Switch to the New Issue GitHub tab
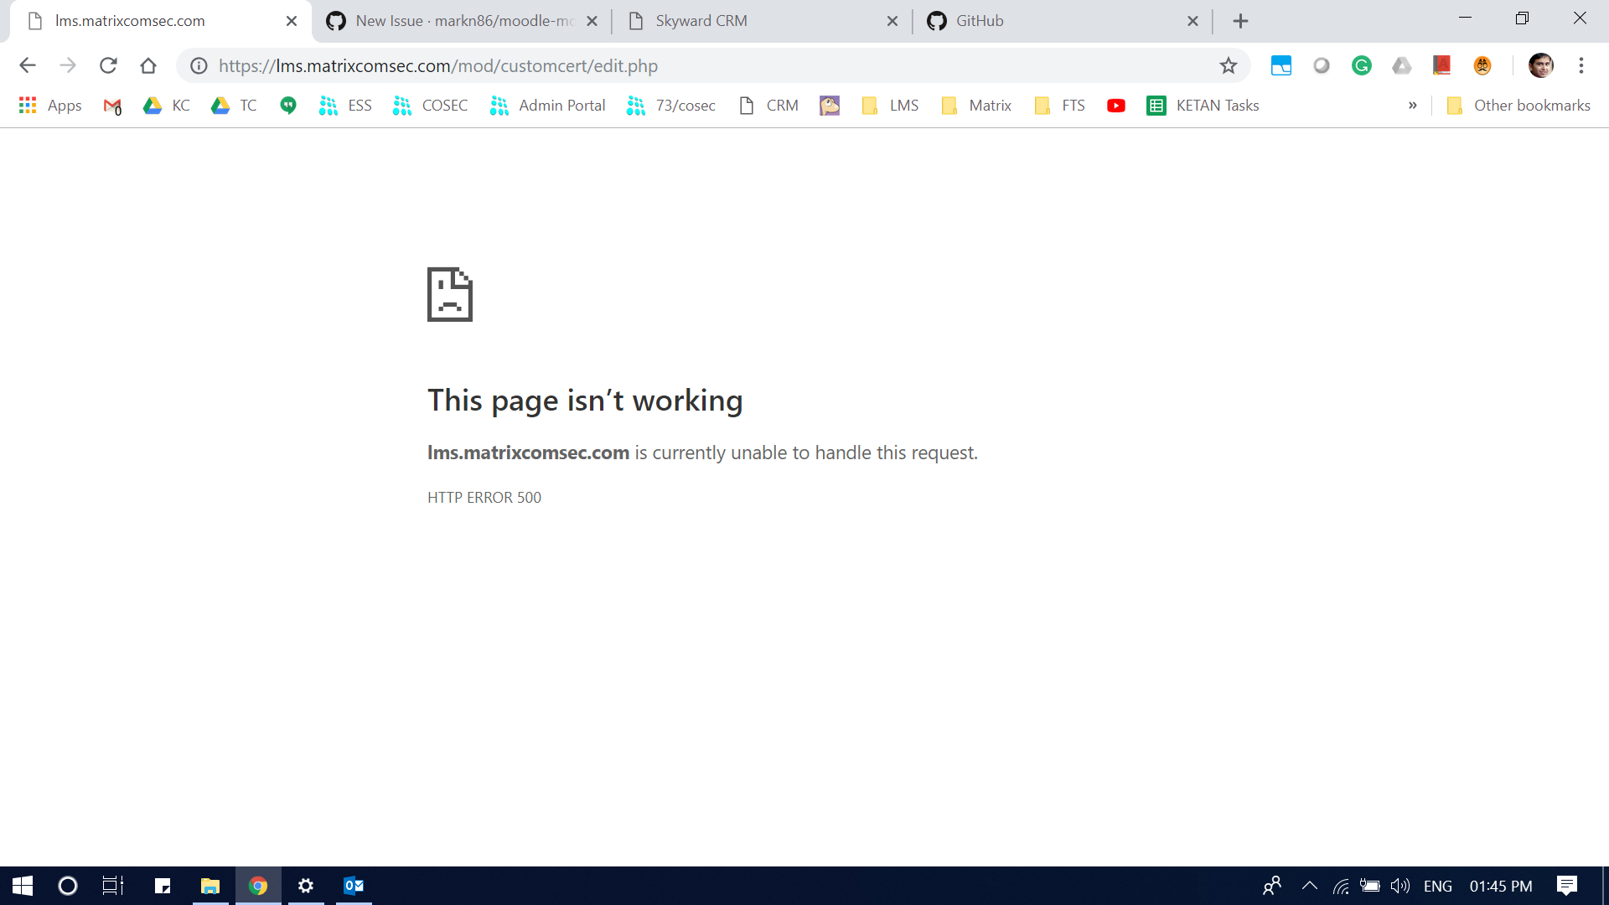This screenshot has width=1609, height=905. pyautogui.click(x=457, y=21)
